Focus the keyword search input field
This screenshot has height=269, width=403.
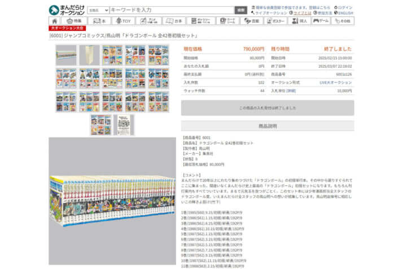point(172,10)
